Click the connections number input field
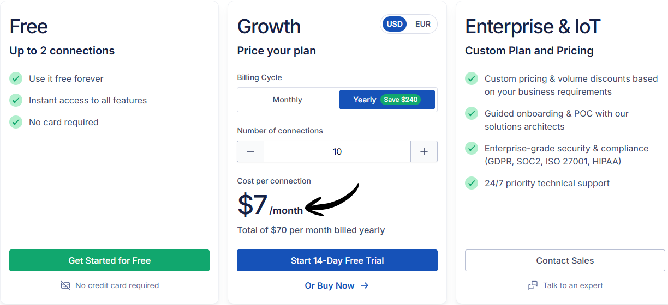The image size is (668, 305). click(337, 151)
